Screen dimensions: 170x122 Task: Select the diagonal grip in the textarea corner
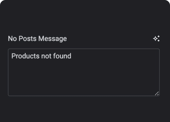point(157,94)
